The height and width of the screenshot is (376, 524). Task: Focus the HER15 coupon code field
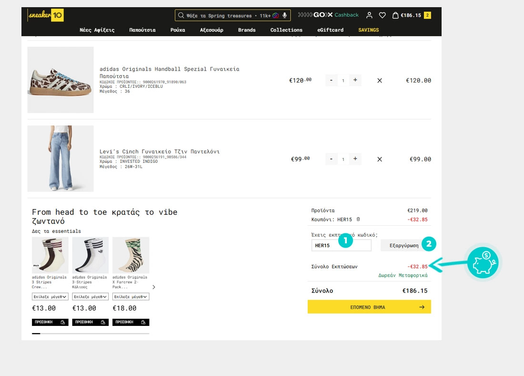341,245
